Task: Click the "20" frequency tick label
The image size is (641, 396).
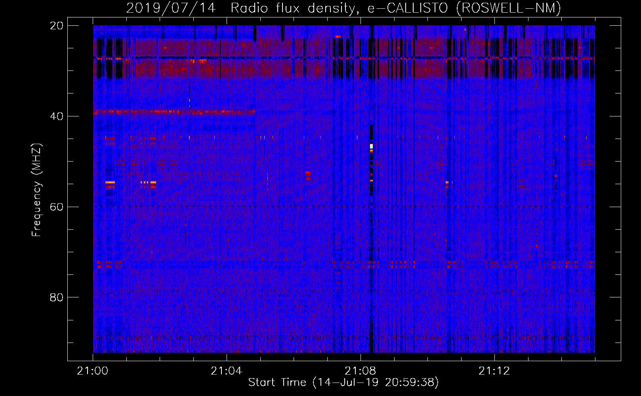Action: click(x=57, y=25)
